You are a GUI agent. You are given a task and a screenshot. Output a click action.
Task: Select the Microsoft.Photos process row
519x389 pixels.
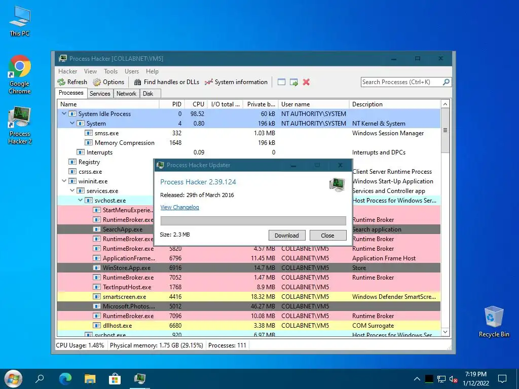(x=248, y=306)
